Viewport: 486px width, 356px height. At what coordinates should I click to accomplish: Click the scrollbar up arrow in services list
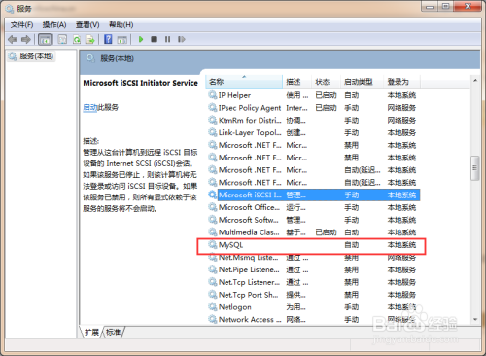475,80
